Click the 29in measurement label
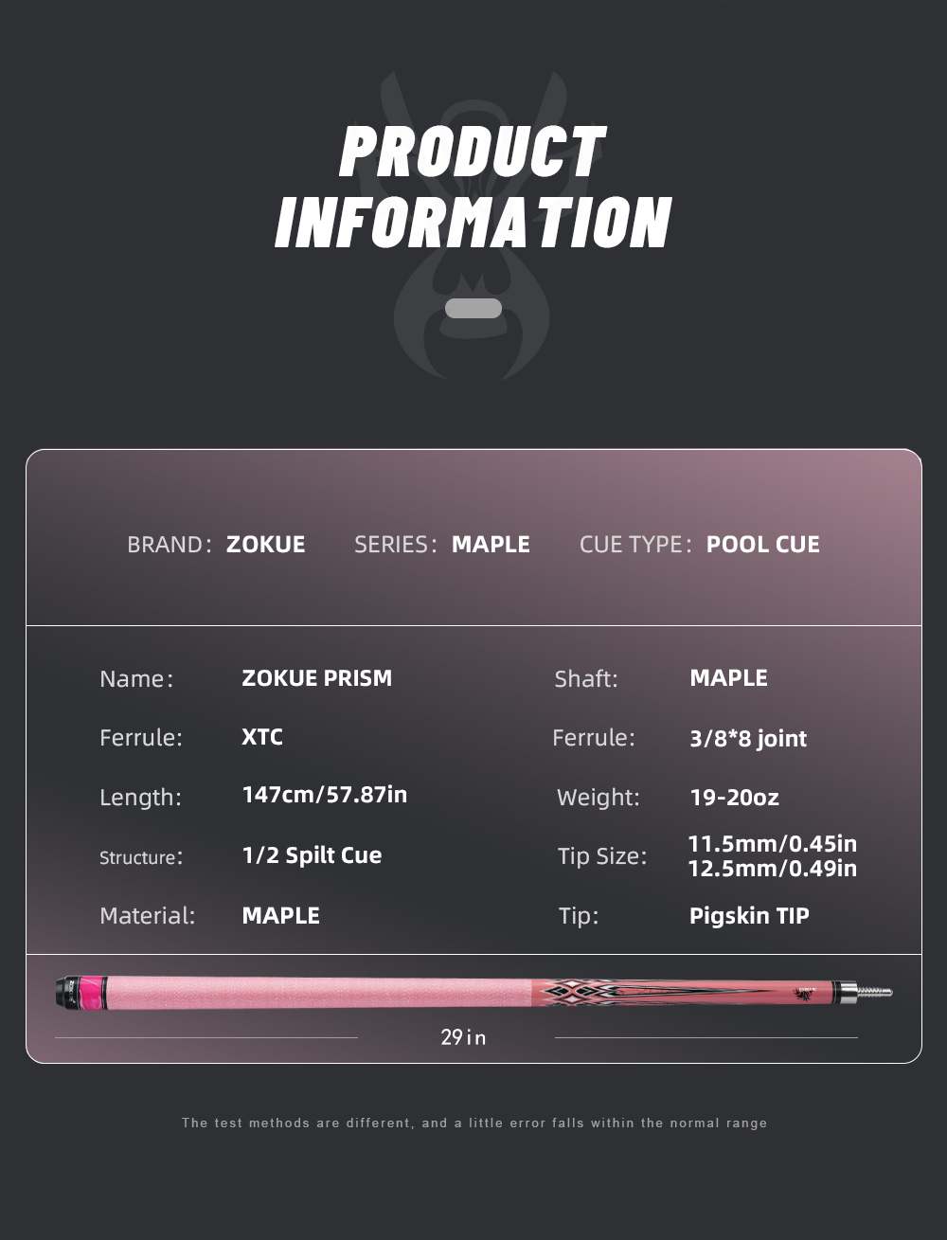Image resolution: width=947 pixels, height=1240 pixels. pos(463,1037)
